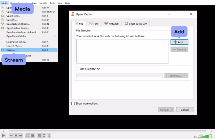
Task: Click the Browse... button
Action: tap(176, 76)
